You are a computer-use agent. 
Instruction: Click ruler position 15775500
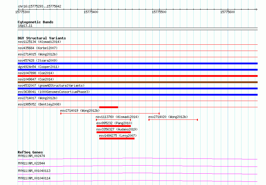coord(159,12)
